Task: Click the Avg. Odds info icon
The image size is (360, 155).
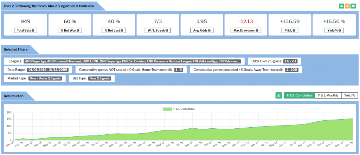Action: pyautogui.click(x=210, y=31)
